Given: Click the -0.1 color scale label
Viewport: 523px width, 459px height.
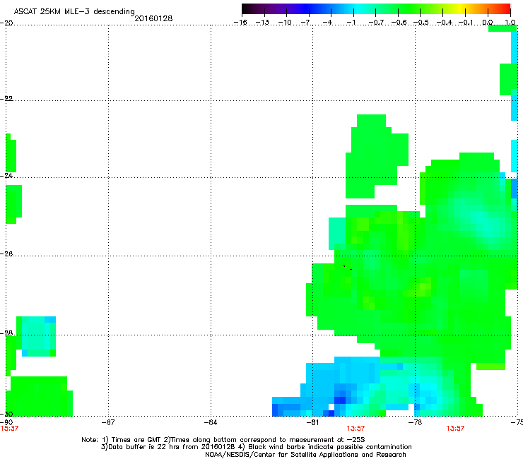Looking at the screenshot, I should (x=466, y=23).
